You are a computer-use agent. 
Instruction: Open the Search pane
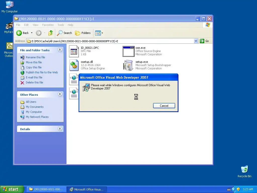(x=64, y=33)
